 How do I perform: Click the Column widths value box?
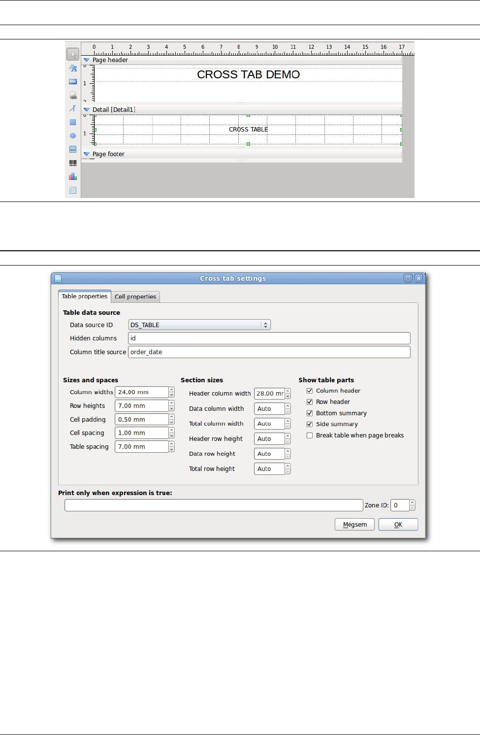click(x=142, y=392)
